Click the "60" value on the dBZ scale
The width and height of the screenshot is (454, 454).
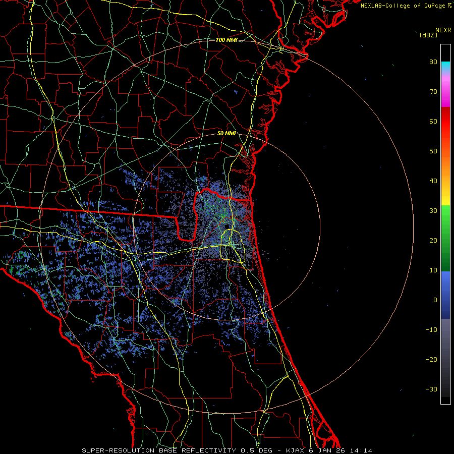pos(433,121)
